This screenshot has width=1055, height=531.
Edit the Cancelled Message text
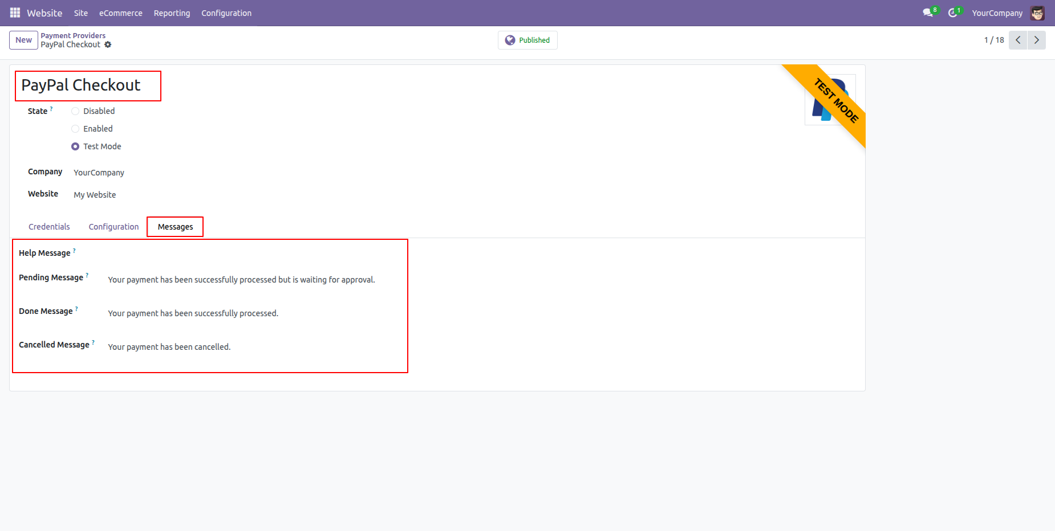click(x=169, y=347)
